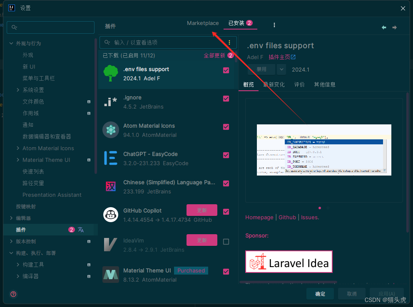Click the badge beside 版本控制
Image resolution: width=413 pixels, height=307 pixels.
point(89,242)
